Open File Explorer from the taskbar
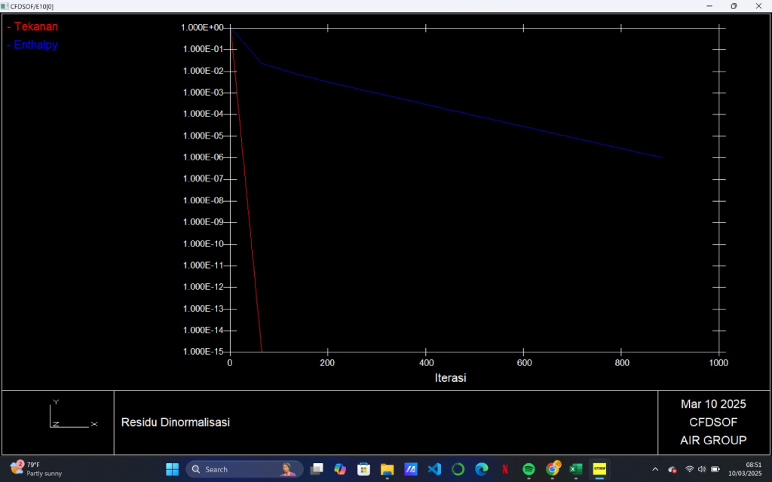Image resolution: width=772 pixels, height=482 pixels. pos(387,469)
